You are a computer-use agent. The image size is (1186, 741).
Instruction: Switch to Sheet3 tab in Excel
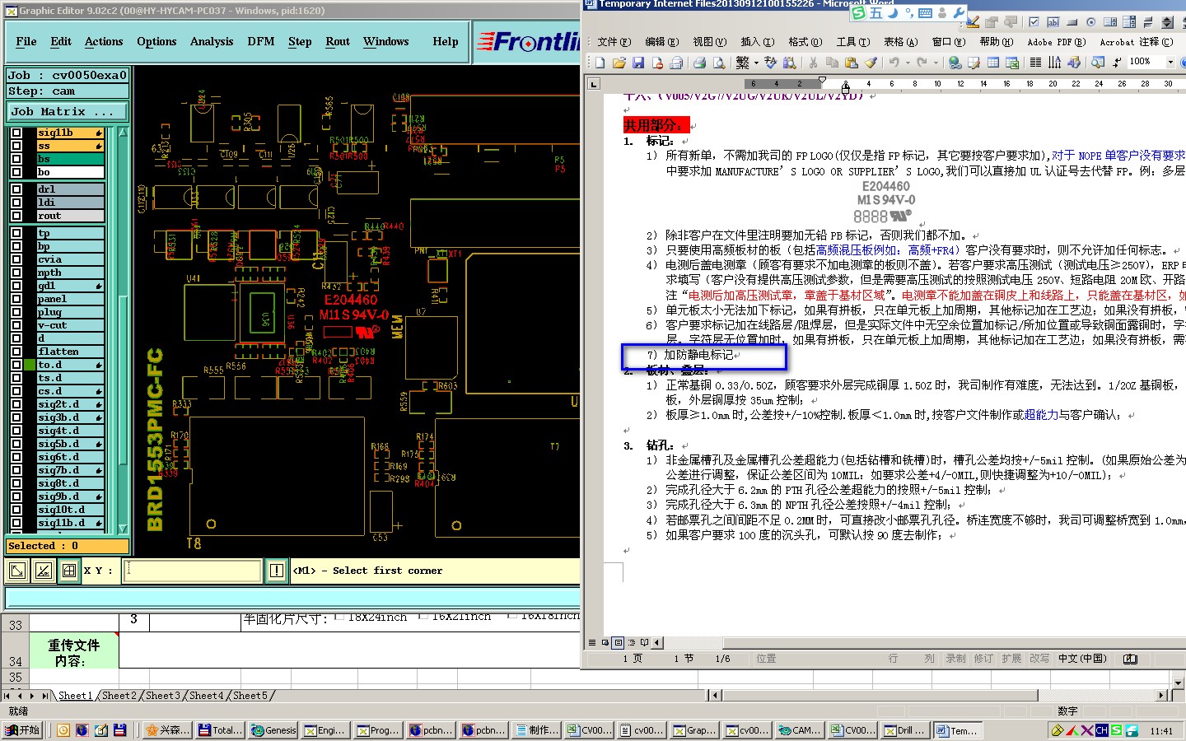coord(163,696)
